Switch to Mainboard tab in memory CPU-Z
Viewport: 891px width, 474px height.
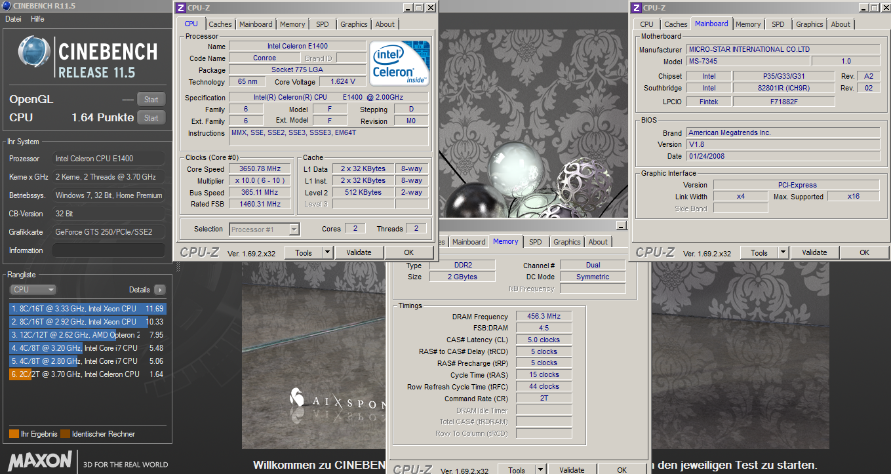point(469,242)
